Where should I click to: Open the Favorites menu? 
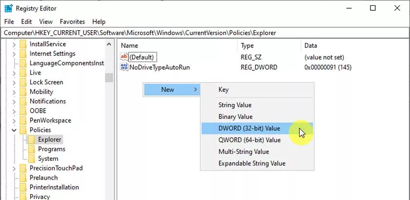click(x=72, y=21)
